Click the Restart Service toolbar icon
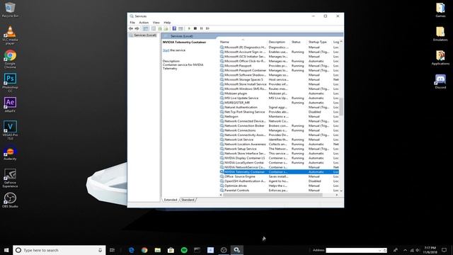 (x=207, y=28)
